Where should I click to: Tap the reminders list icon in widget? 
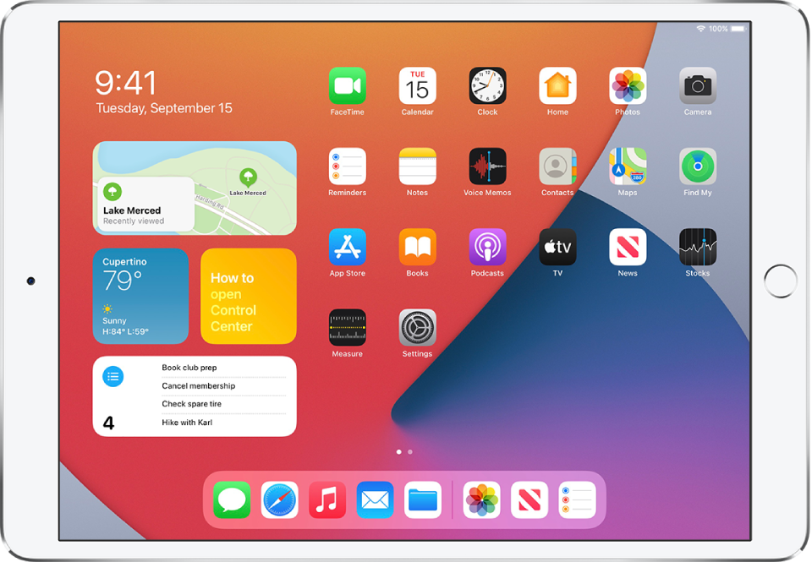pos(112,376)
